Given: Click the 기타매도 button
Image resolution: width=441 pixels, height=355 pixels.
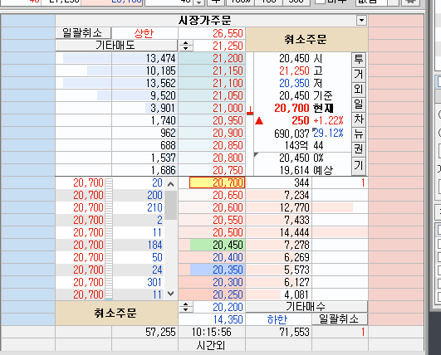Looking at the screenshot, I should pyautogui.click(x=116, y=46).
